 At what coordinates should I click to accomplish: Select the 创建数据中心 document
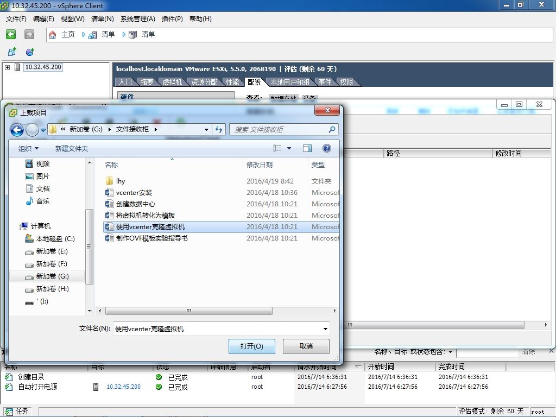click(x=130, y=204)
